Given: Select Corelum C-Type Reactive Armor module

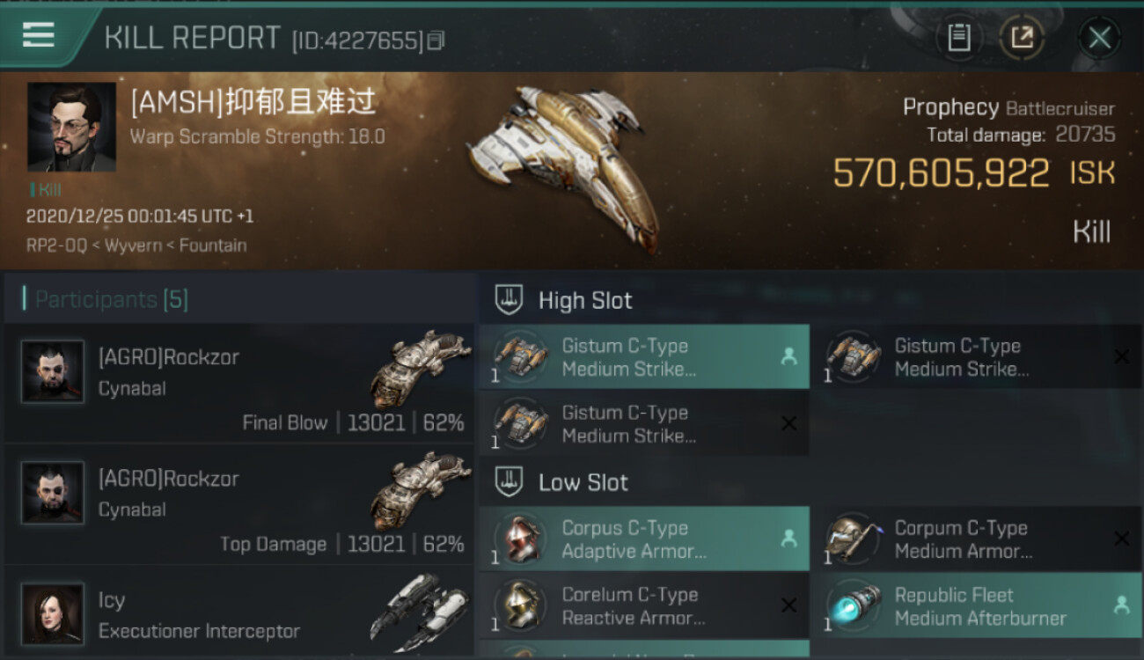Looking at the screenshot, I should [644, 605].
